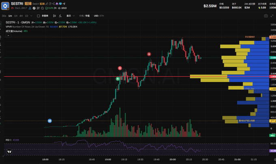The height and width of the screenshot is (164, 276).
Task: Select the 4H timeframe
Action: pyautogui.click(x=21, y=16)
